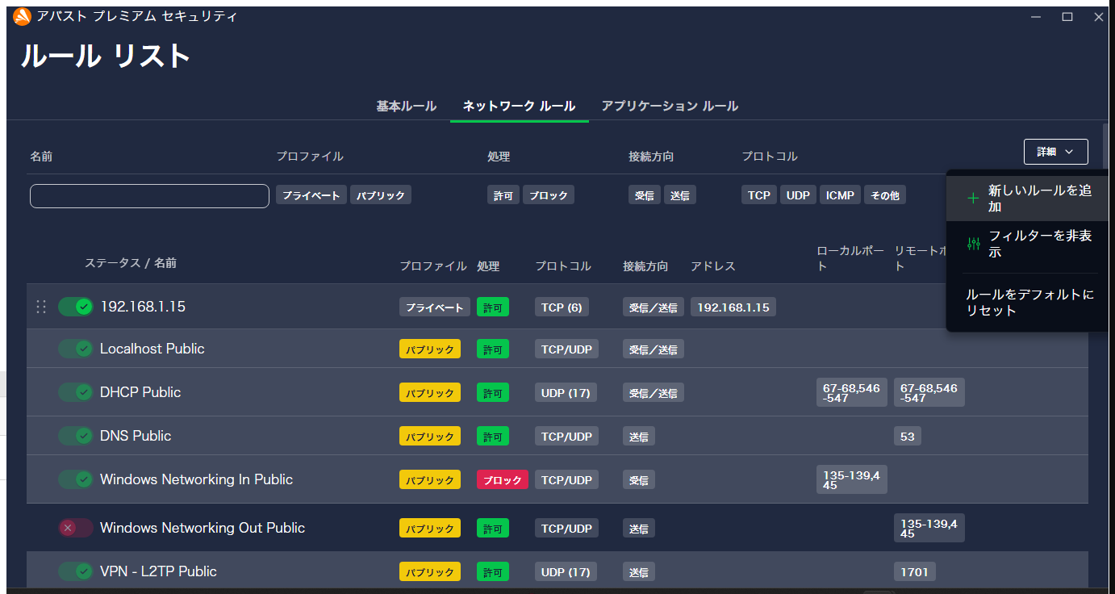Select the ネットワーク ルール tab
Viewport: 1115px width, 594px height.
(x=519, y=107)
